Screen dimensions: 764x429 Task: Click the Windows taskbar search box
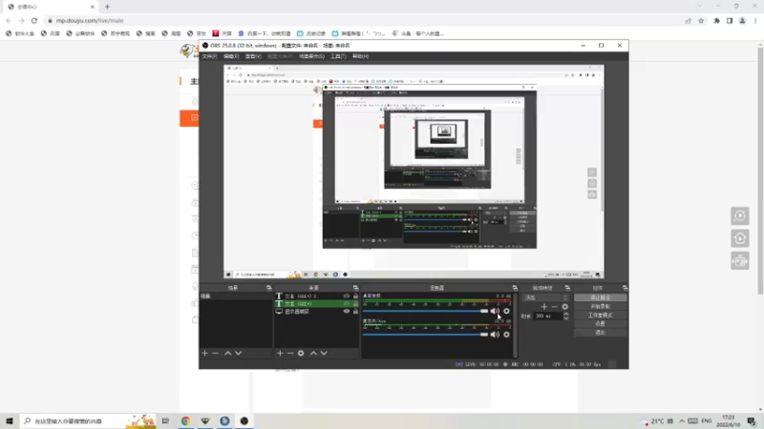point(88,421)
